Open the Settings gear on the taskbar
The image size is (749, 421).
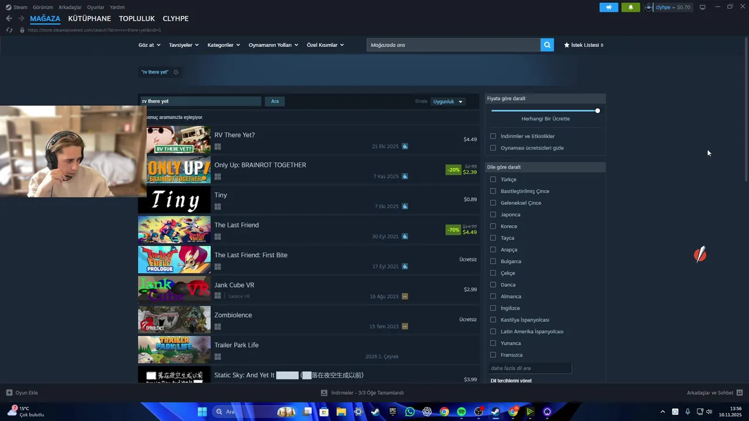(359, 412)
